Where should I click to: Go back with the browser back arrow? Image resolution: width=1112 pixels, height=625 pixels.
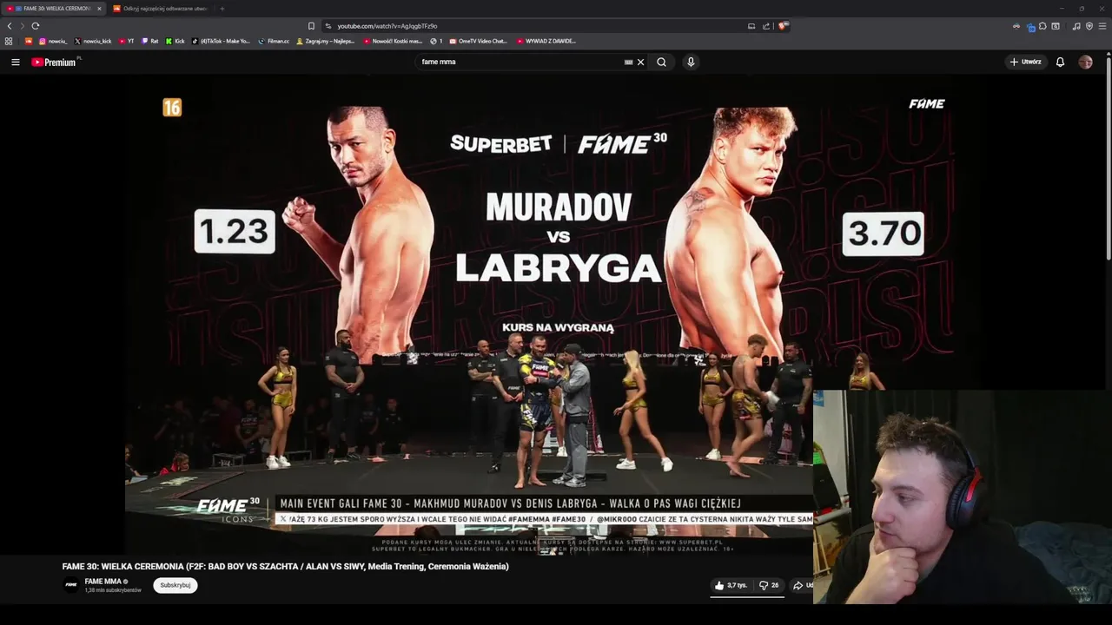pyautogui.click(x=10, y=26)
